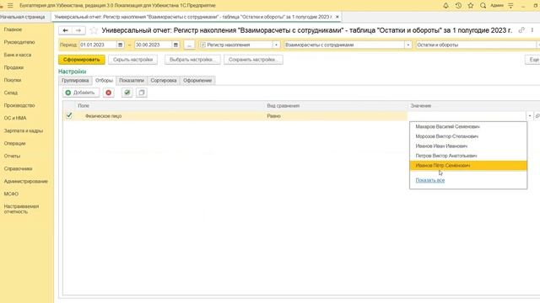Screen dimensions: 540x303
Task: Switch to Сортировка tab
Action: (x=164, y=81)
